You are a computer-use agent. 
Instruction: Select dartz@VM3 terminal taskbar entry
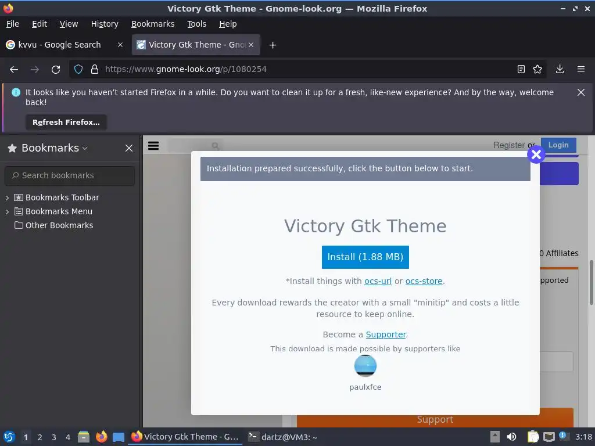pyautogui.click(x=283, y=437)
